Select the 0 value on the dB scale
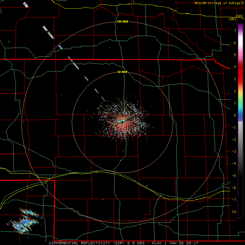Viewport: 245px width, 245px height. [x=235, y=115]
